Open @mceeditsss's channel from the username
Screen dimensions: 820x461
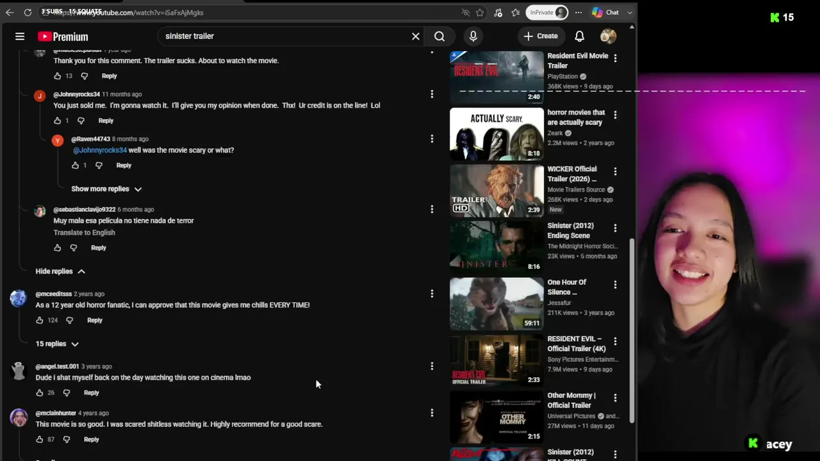pyautogui.click(x=54, y=294)
